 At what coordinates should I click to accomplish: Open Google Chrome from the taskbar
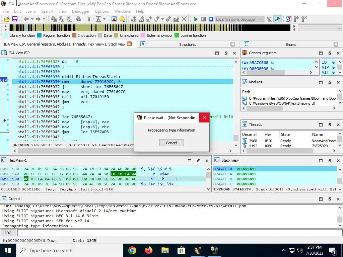pyautogui.click(x=132, y=250)
